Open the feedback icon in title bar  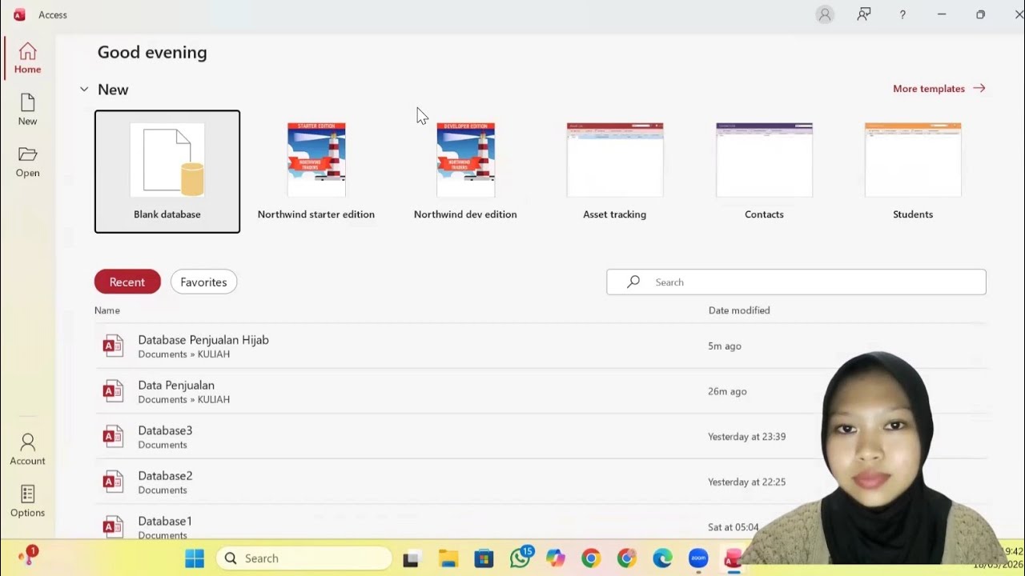[x=864, y=14]
